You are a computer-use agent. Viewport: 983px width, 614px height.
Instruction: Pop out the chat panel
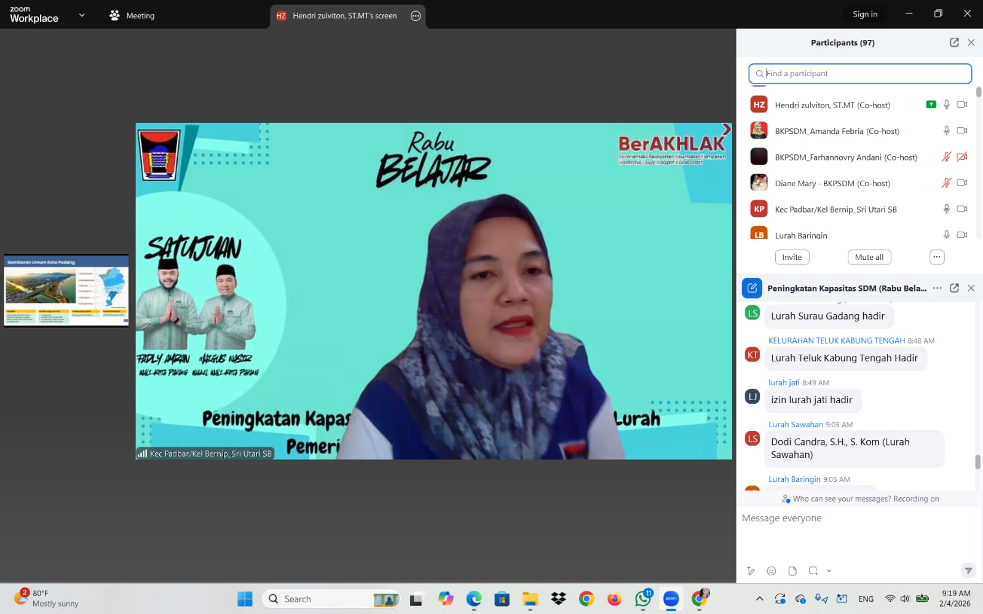(x=954, y=288)
